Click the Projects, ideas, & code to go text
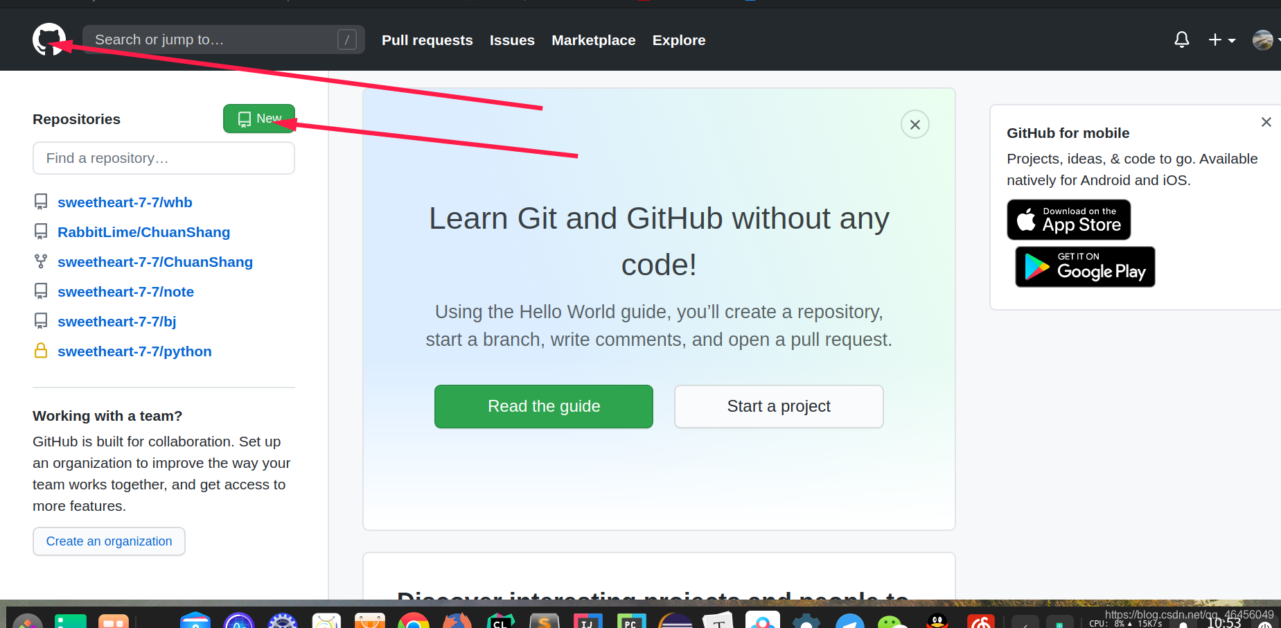Screen dimensions: 1281x628 click(1132, 169)
